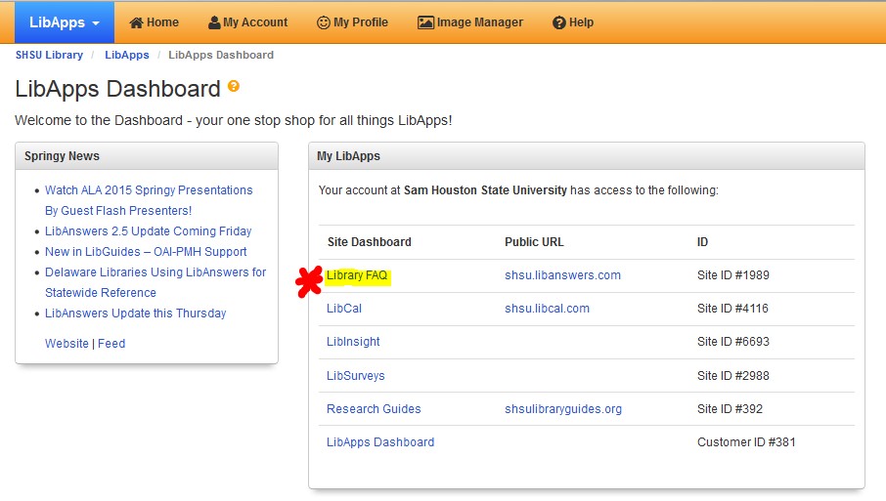Open LibAnswers 2.5 Update Coming Friday
This screenshot has height=501, width=886.
click(x=148, y=231)
